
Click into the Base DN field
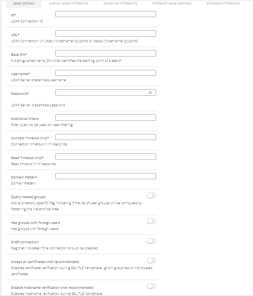pos(105,54)
